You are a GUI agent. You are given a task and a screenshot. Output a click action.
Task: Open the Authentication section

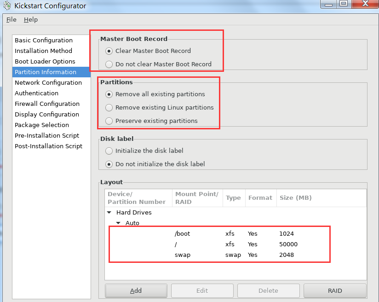tap(51, 93)
